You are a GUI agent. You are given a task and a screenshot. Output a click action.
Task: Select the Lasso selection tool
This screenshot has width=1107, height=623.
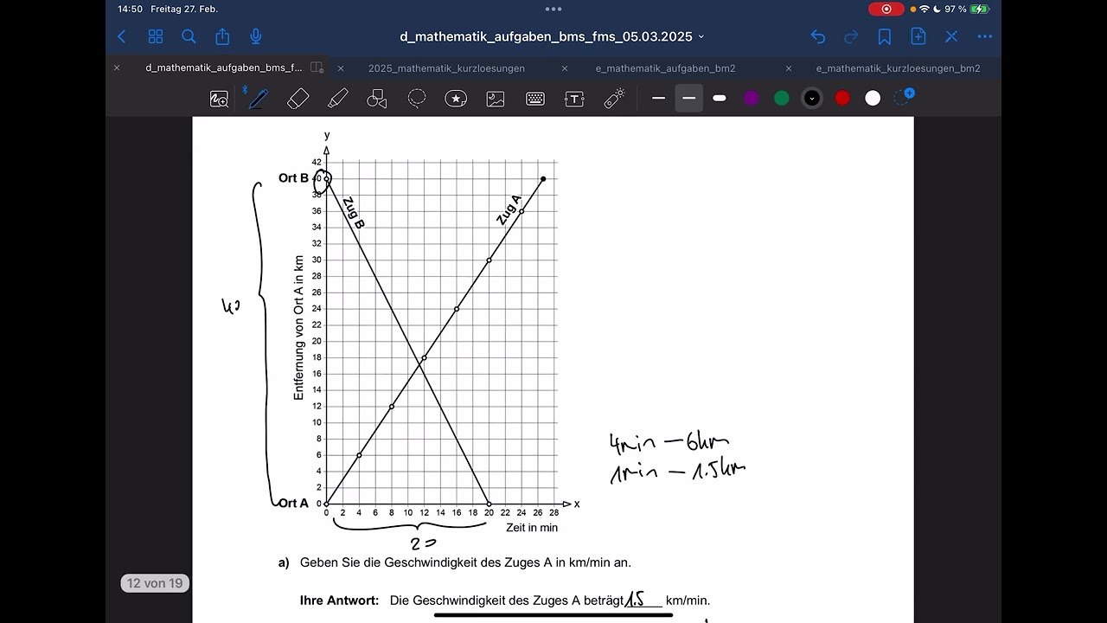(x=417, y=99)
